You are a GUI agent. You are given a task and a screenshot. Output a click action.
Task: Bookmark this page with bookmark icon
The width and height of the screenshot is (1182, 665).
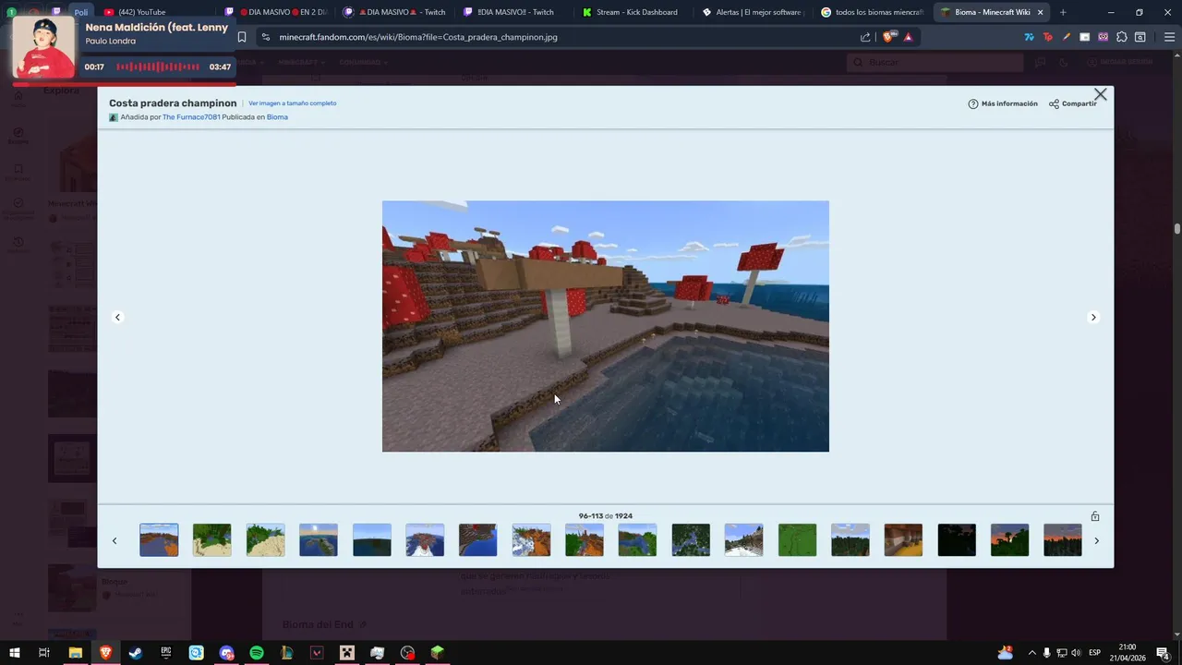point(242,37)
